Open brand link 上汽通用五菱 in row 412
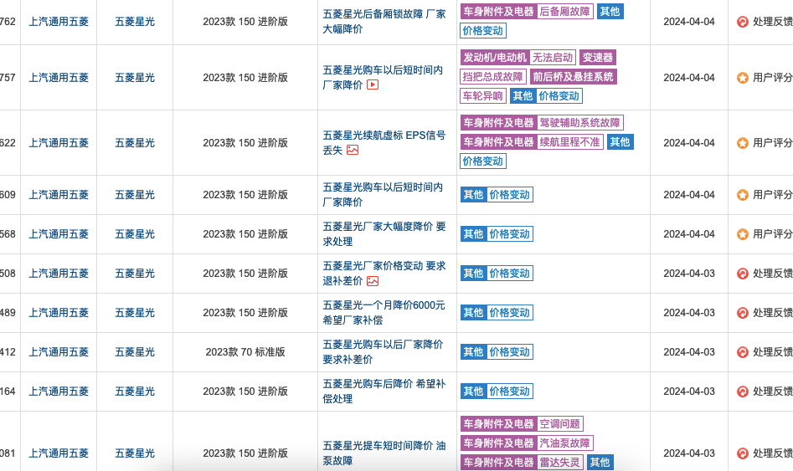 point(59,352)
